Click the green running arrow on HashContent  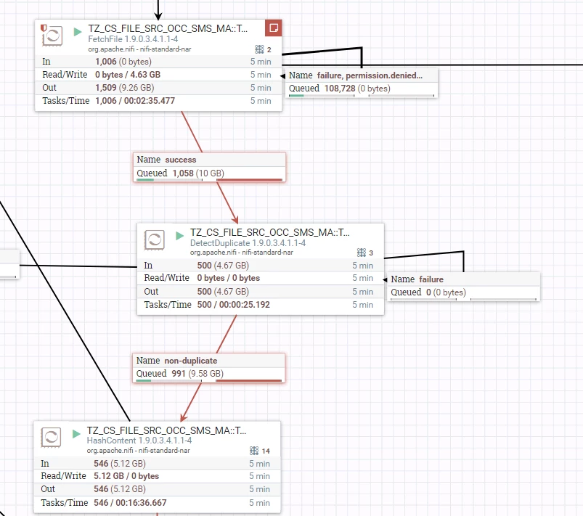pos(76,433)
